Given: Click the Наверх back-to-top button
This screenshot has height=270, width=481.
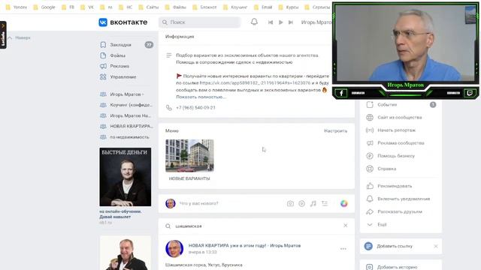Looking at the screenshot, I should (x=19, y=38).
